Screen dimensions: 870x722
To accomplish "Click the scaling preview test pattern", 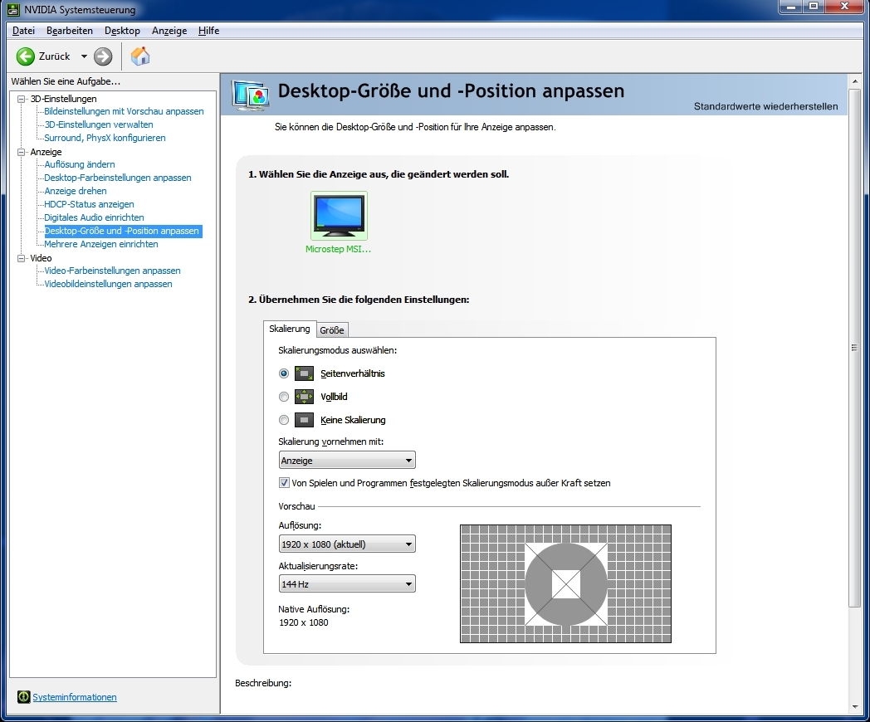I will [x=565, y=584].
